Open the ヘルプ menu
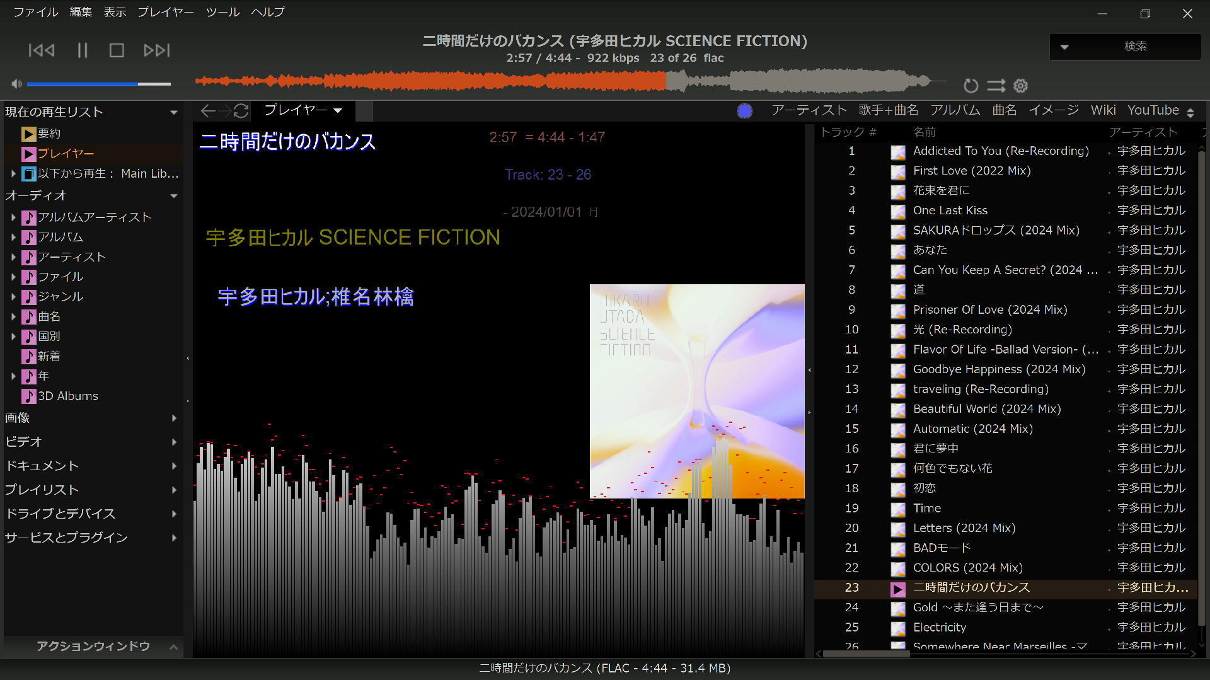 point(268,12)
